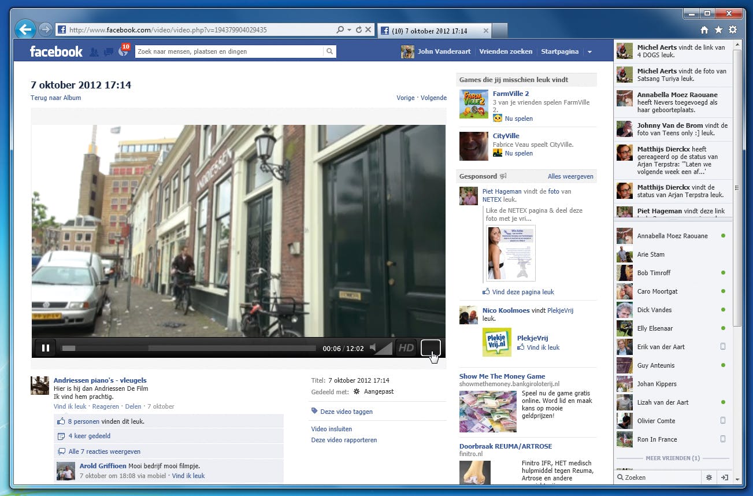The width and height of the screenshot is (753, 496).
Task: Open chat with Olivier Comte
Action: (672, 421)
